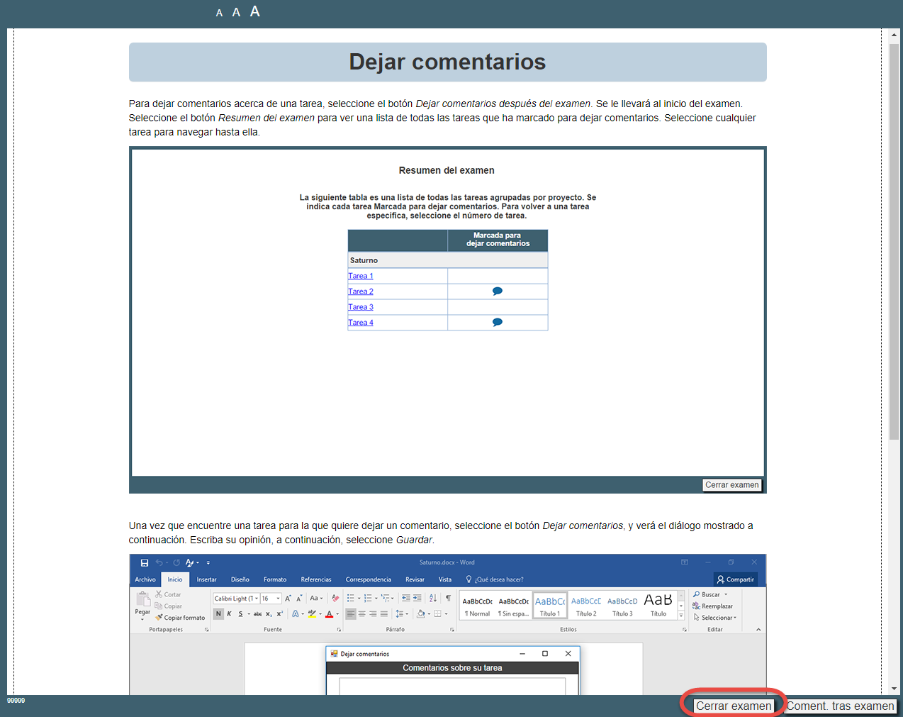The width and height of the screenshot is (903, 717).
Task: Open the Tarea 1 link
Action: coord(360,276)
